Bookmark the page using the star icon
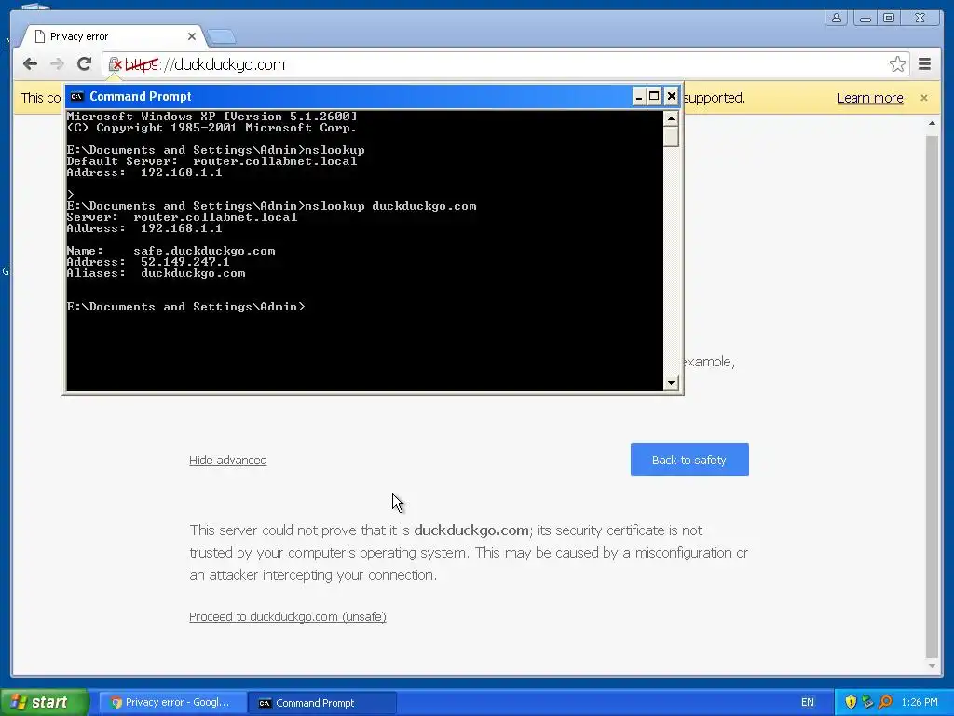This screenshot has height=716, width=954. (x=897, y=64)
